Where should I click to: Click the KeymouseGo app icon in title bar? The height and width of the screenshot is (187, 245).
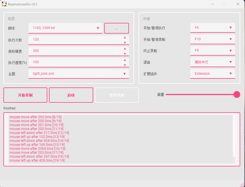click(4, 4)
